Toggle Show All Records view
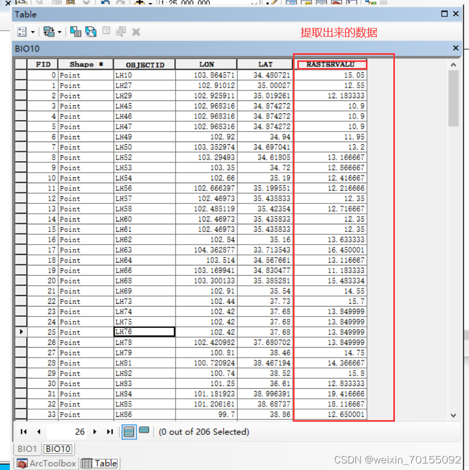Image resolution: width=469 pixels, height=470 pixels. pyautogui.click(x=128, y=431)
